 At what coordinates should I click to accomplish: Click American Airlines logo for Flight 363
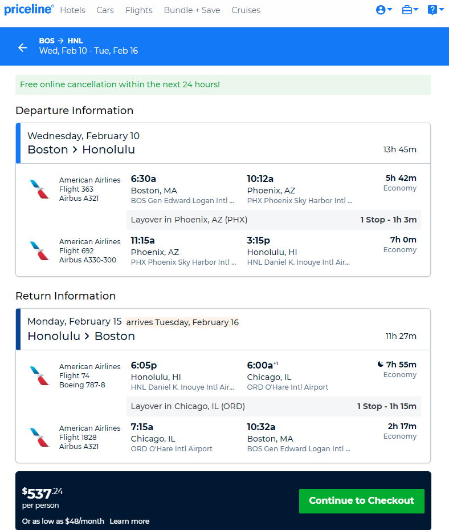pyautogui.click(x=39, y=189)
